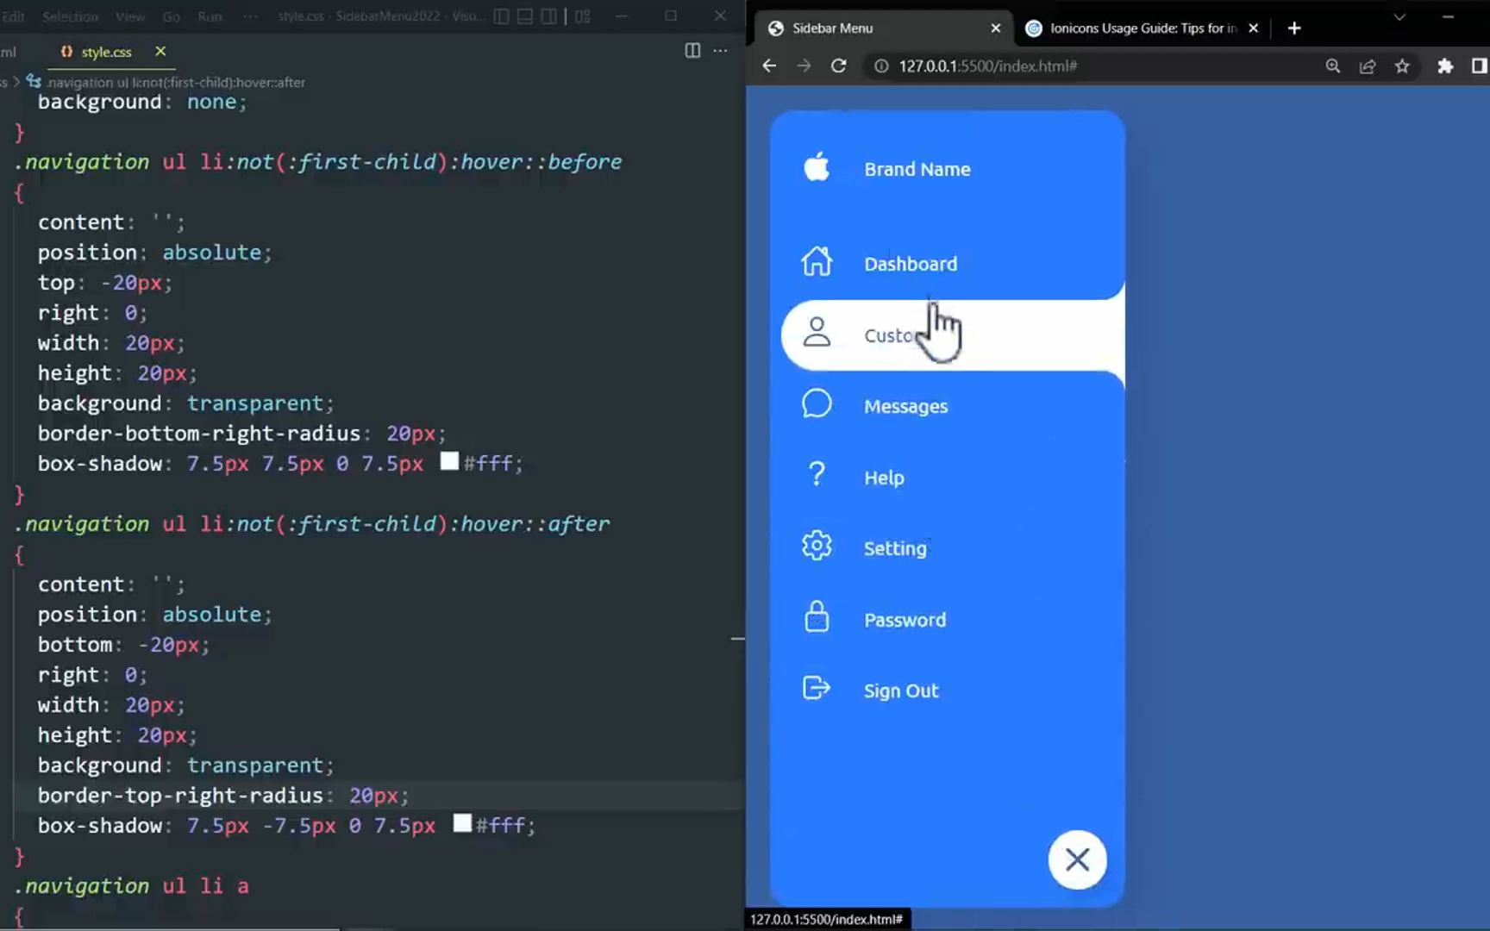Open the Selection menu in VS Code

(x=70, y=16)
